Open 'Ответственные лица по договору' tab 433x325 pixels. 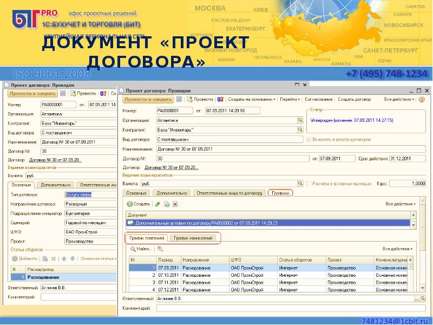(229, 193)
